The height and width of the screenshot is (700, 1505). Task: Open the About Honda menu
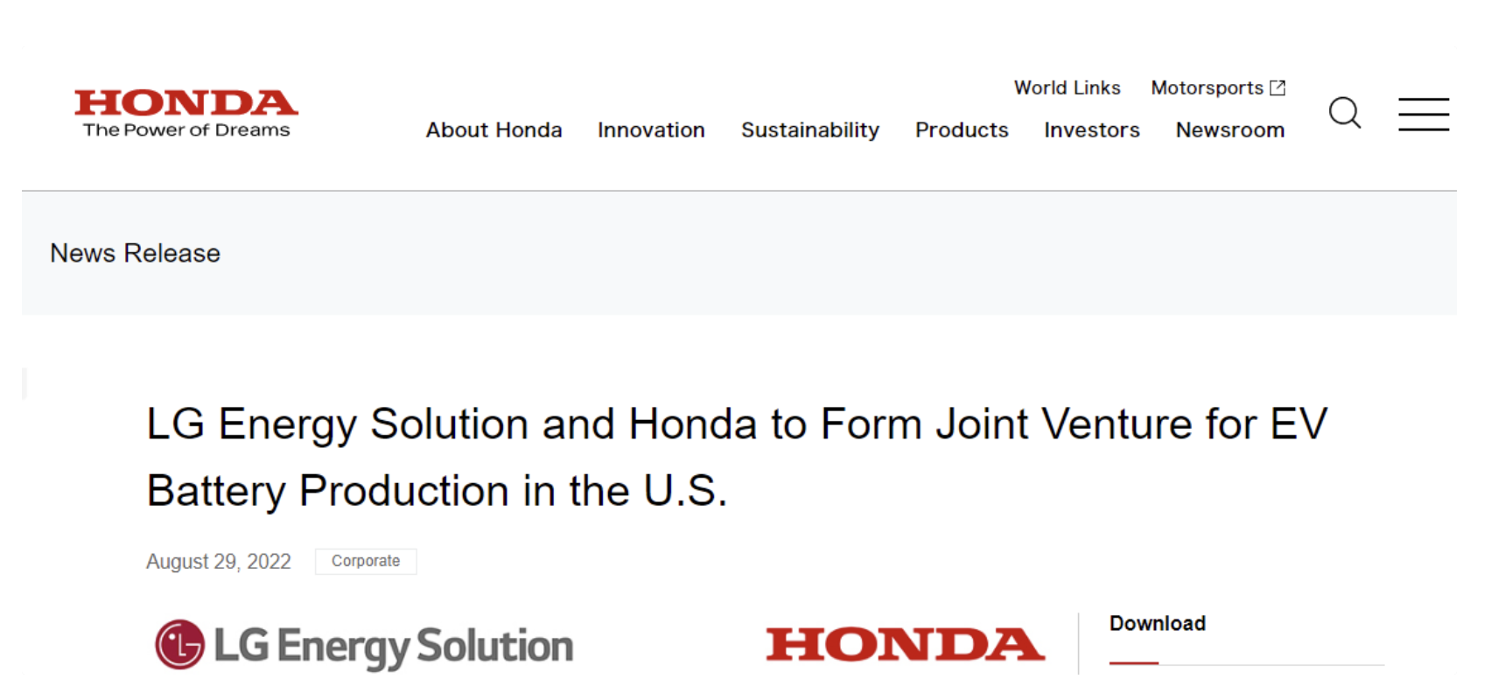coord(493,130)
